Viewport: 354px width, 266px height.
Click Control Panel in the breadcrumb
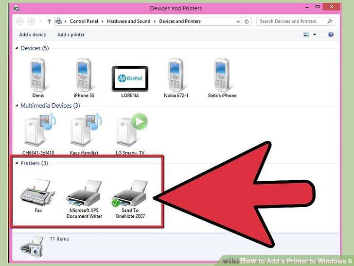click(84, 21)
